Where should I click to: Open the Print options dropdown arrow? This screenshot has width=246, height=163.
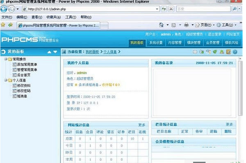point(193,25)
